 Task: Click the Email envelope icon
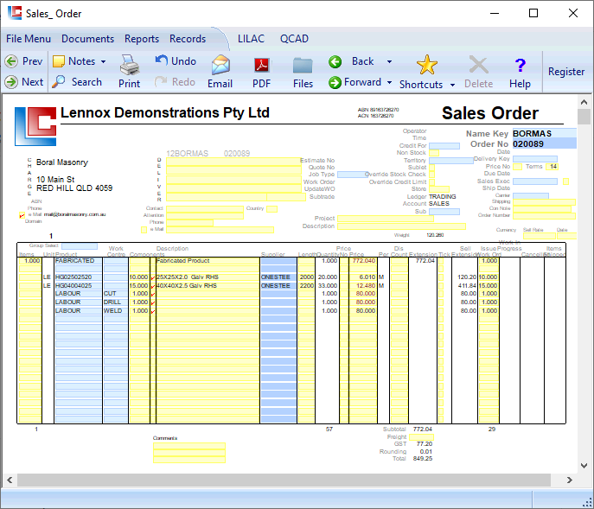point(220,65)
